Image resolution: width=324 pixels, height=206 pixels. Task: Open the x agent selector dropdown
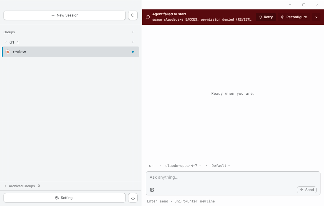[x=151, y=165]
